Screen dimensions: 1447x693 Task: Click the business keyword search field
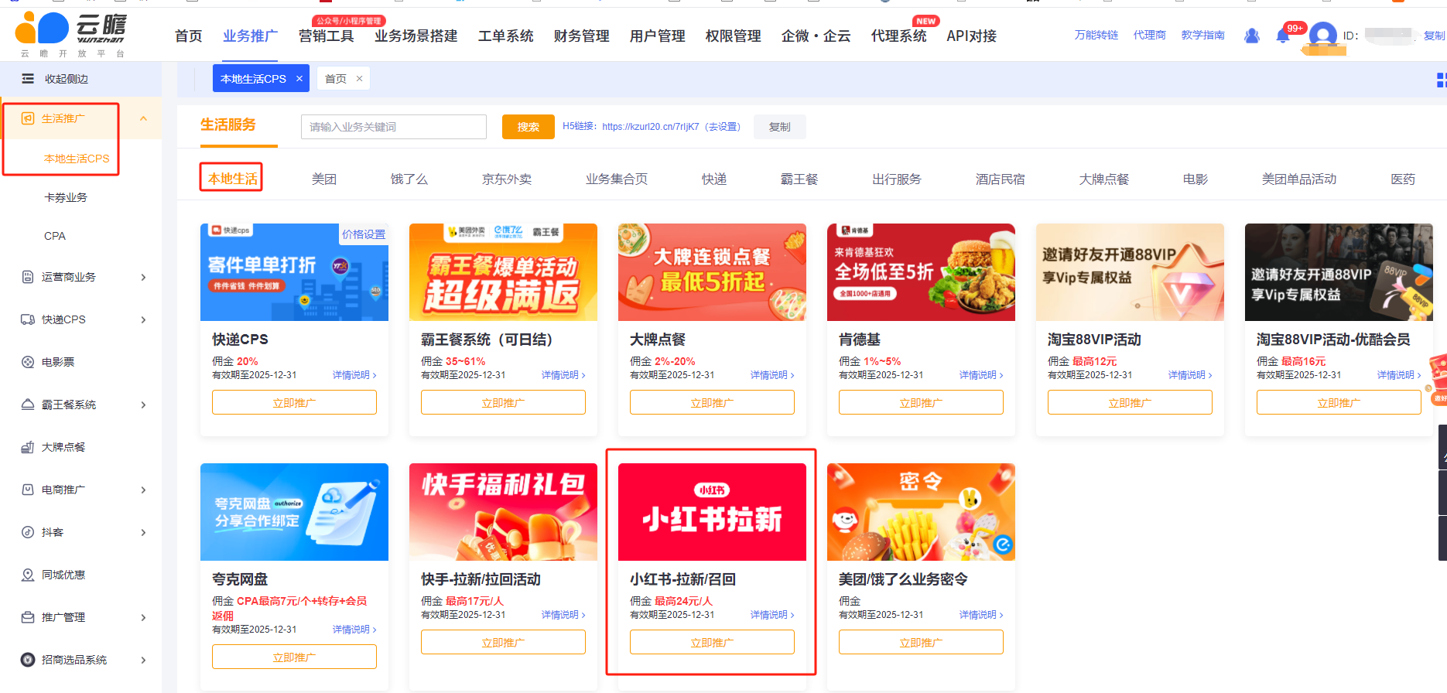[x=394, y=127]
